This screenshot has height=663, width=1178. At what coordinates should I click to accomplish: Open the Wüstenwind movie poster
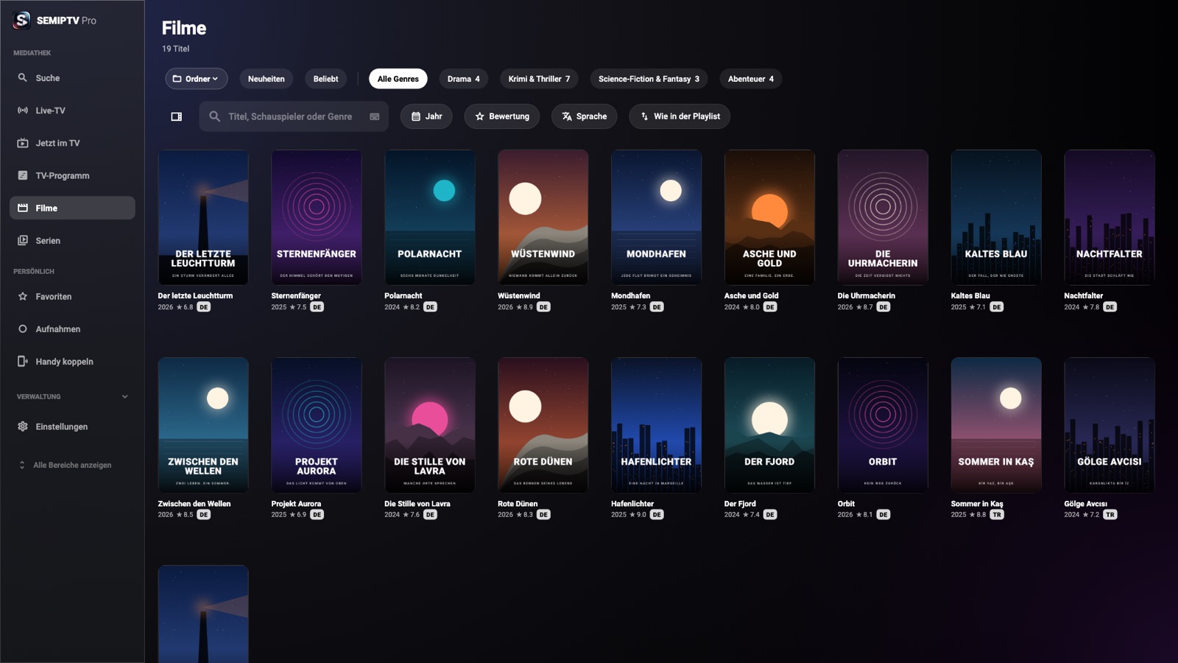(x=543, y=217)
